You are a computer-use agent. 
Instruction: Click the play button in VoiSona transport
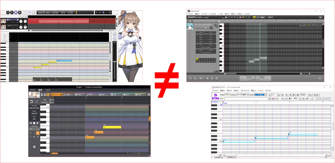pyautogui.click(x=38, y=123)
